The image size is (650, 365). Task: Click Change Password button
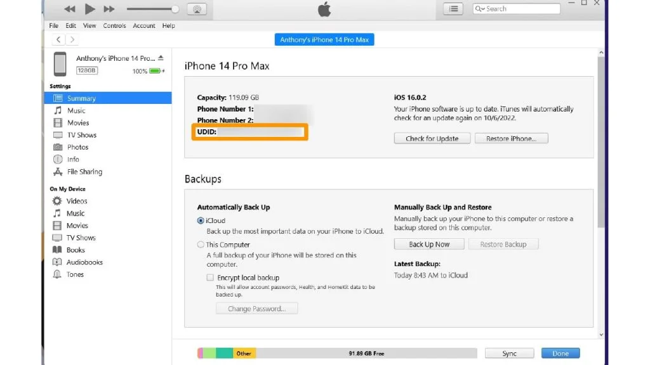coord(256,309)
